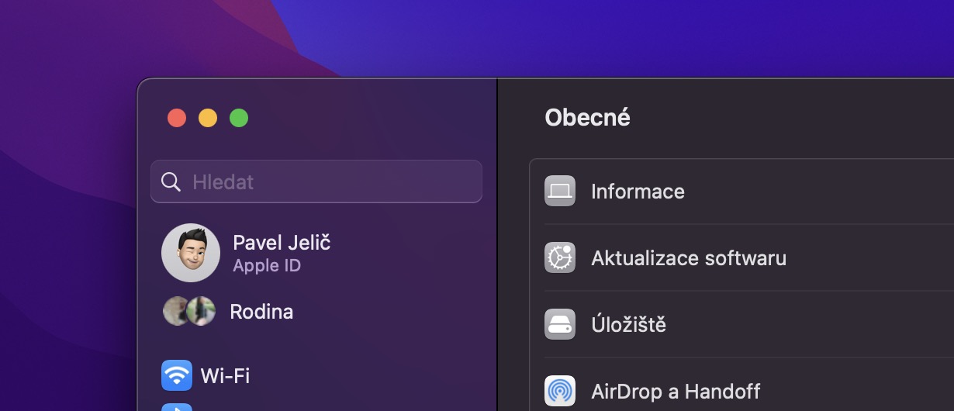
Task: Click the Wi-Fi icon in sidebar
Action: pyautogui.click(x=177, y=376)
